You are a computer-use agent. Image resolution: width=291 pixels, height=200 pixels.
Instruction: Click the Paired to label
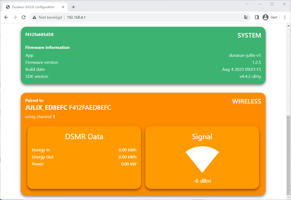34,101
